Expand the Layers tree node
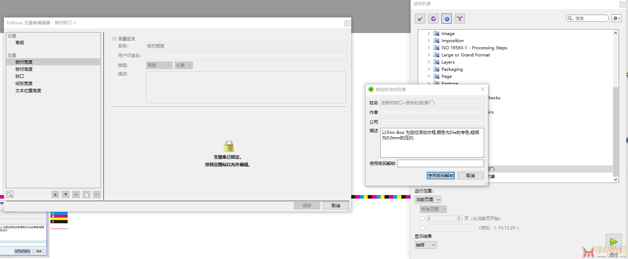 [x=429, y=62]
